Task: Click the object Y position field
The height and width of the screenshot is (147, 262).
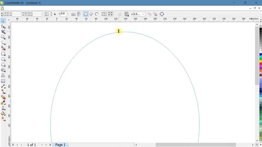Action: coord(12,15)
